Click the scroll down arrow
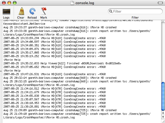The width and height of the screenshot is (165, 123). pyautogui.click(x=163, y=117)
